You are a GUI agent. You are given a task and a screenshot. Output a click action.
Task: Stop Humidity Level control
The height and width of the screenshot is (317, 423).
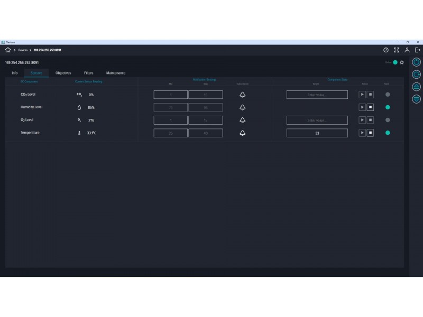pyautogui.click(x=370, y=107)
